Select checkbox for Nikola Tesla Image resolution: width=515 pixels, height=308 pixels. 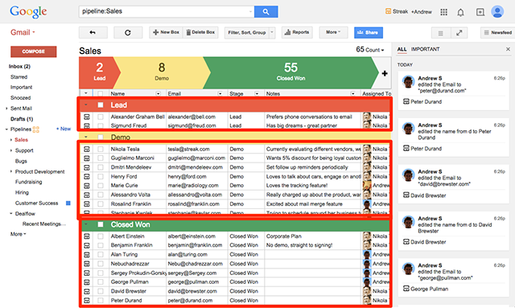click(x=101, y=149)
